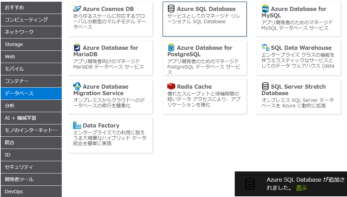Click the Azure Cosmos DB planet icon
Screen dimensions: 347x197
(77, 9)
